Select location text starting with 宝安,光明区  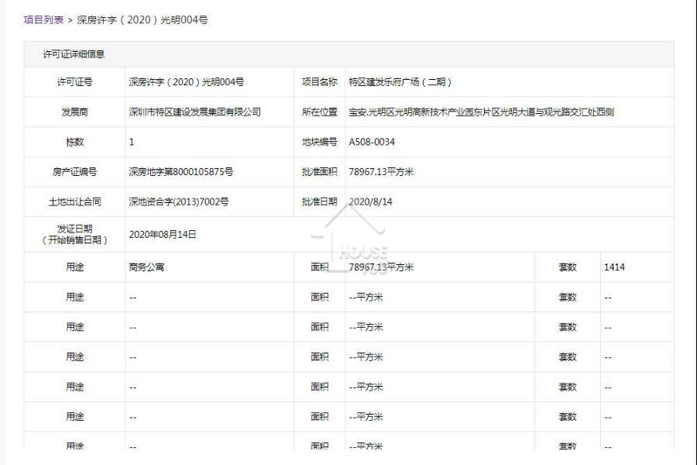(482, 112)
